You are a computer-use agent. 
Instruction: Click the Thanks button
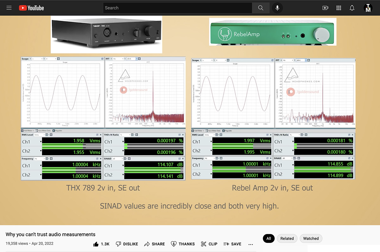[x=183, y=244]
